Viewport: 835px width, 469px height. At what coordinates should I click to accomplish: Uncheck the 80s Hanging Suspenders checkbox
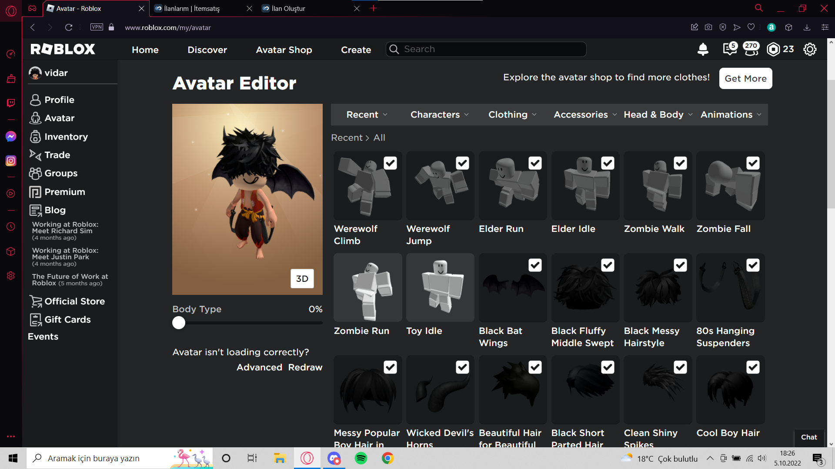(x=753, y=265)
